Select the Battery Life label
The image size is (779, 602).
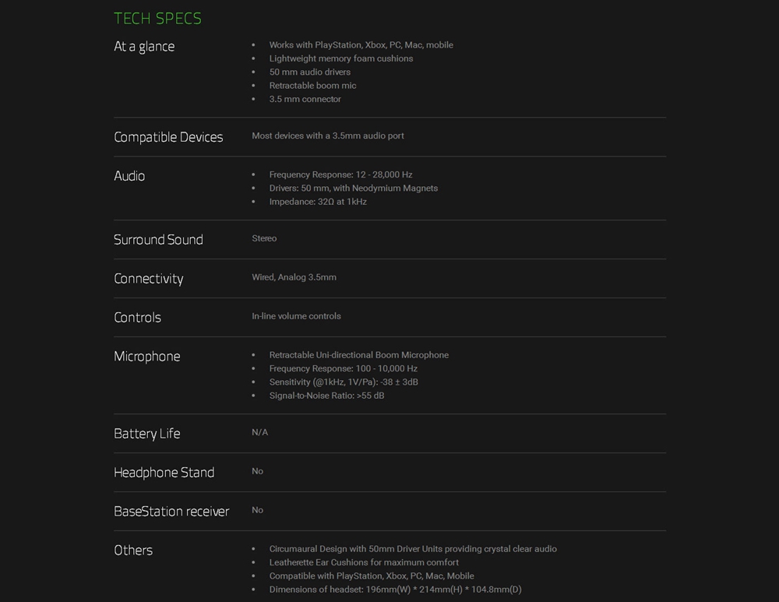pyautogui.click(x=147, y=434)
